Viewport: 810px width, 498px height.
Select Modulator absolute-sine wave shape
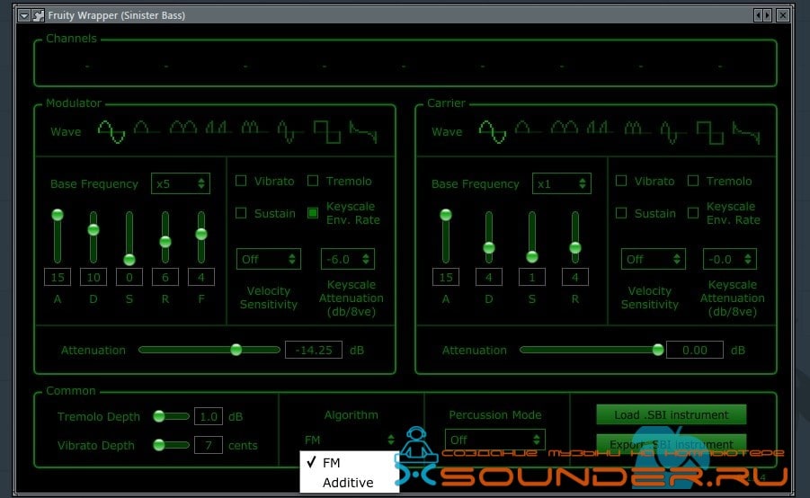183,128
